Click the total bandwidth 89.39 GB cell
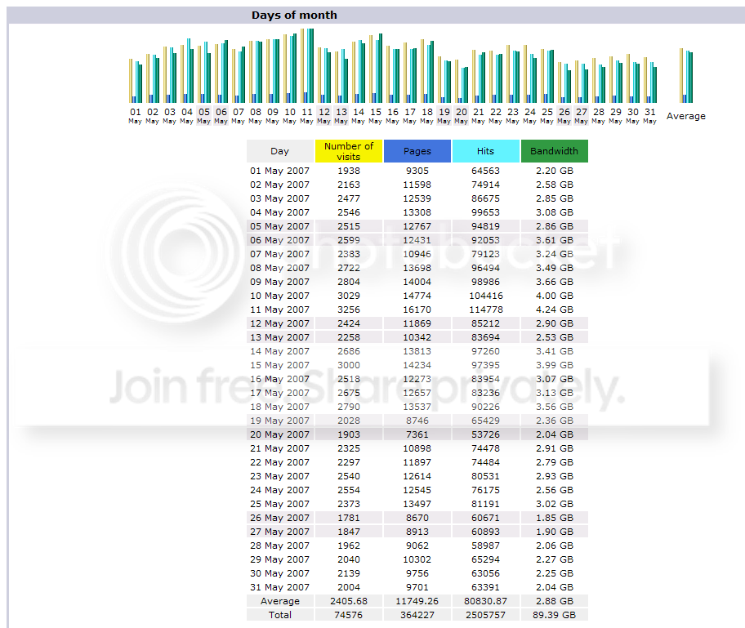This screenshot has width=745, height=628. [555, 615]
